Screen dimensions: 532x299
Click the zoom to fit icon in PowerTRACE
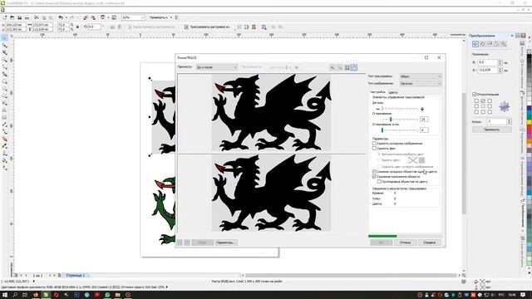[x=347, y=68]
